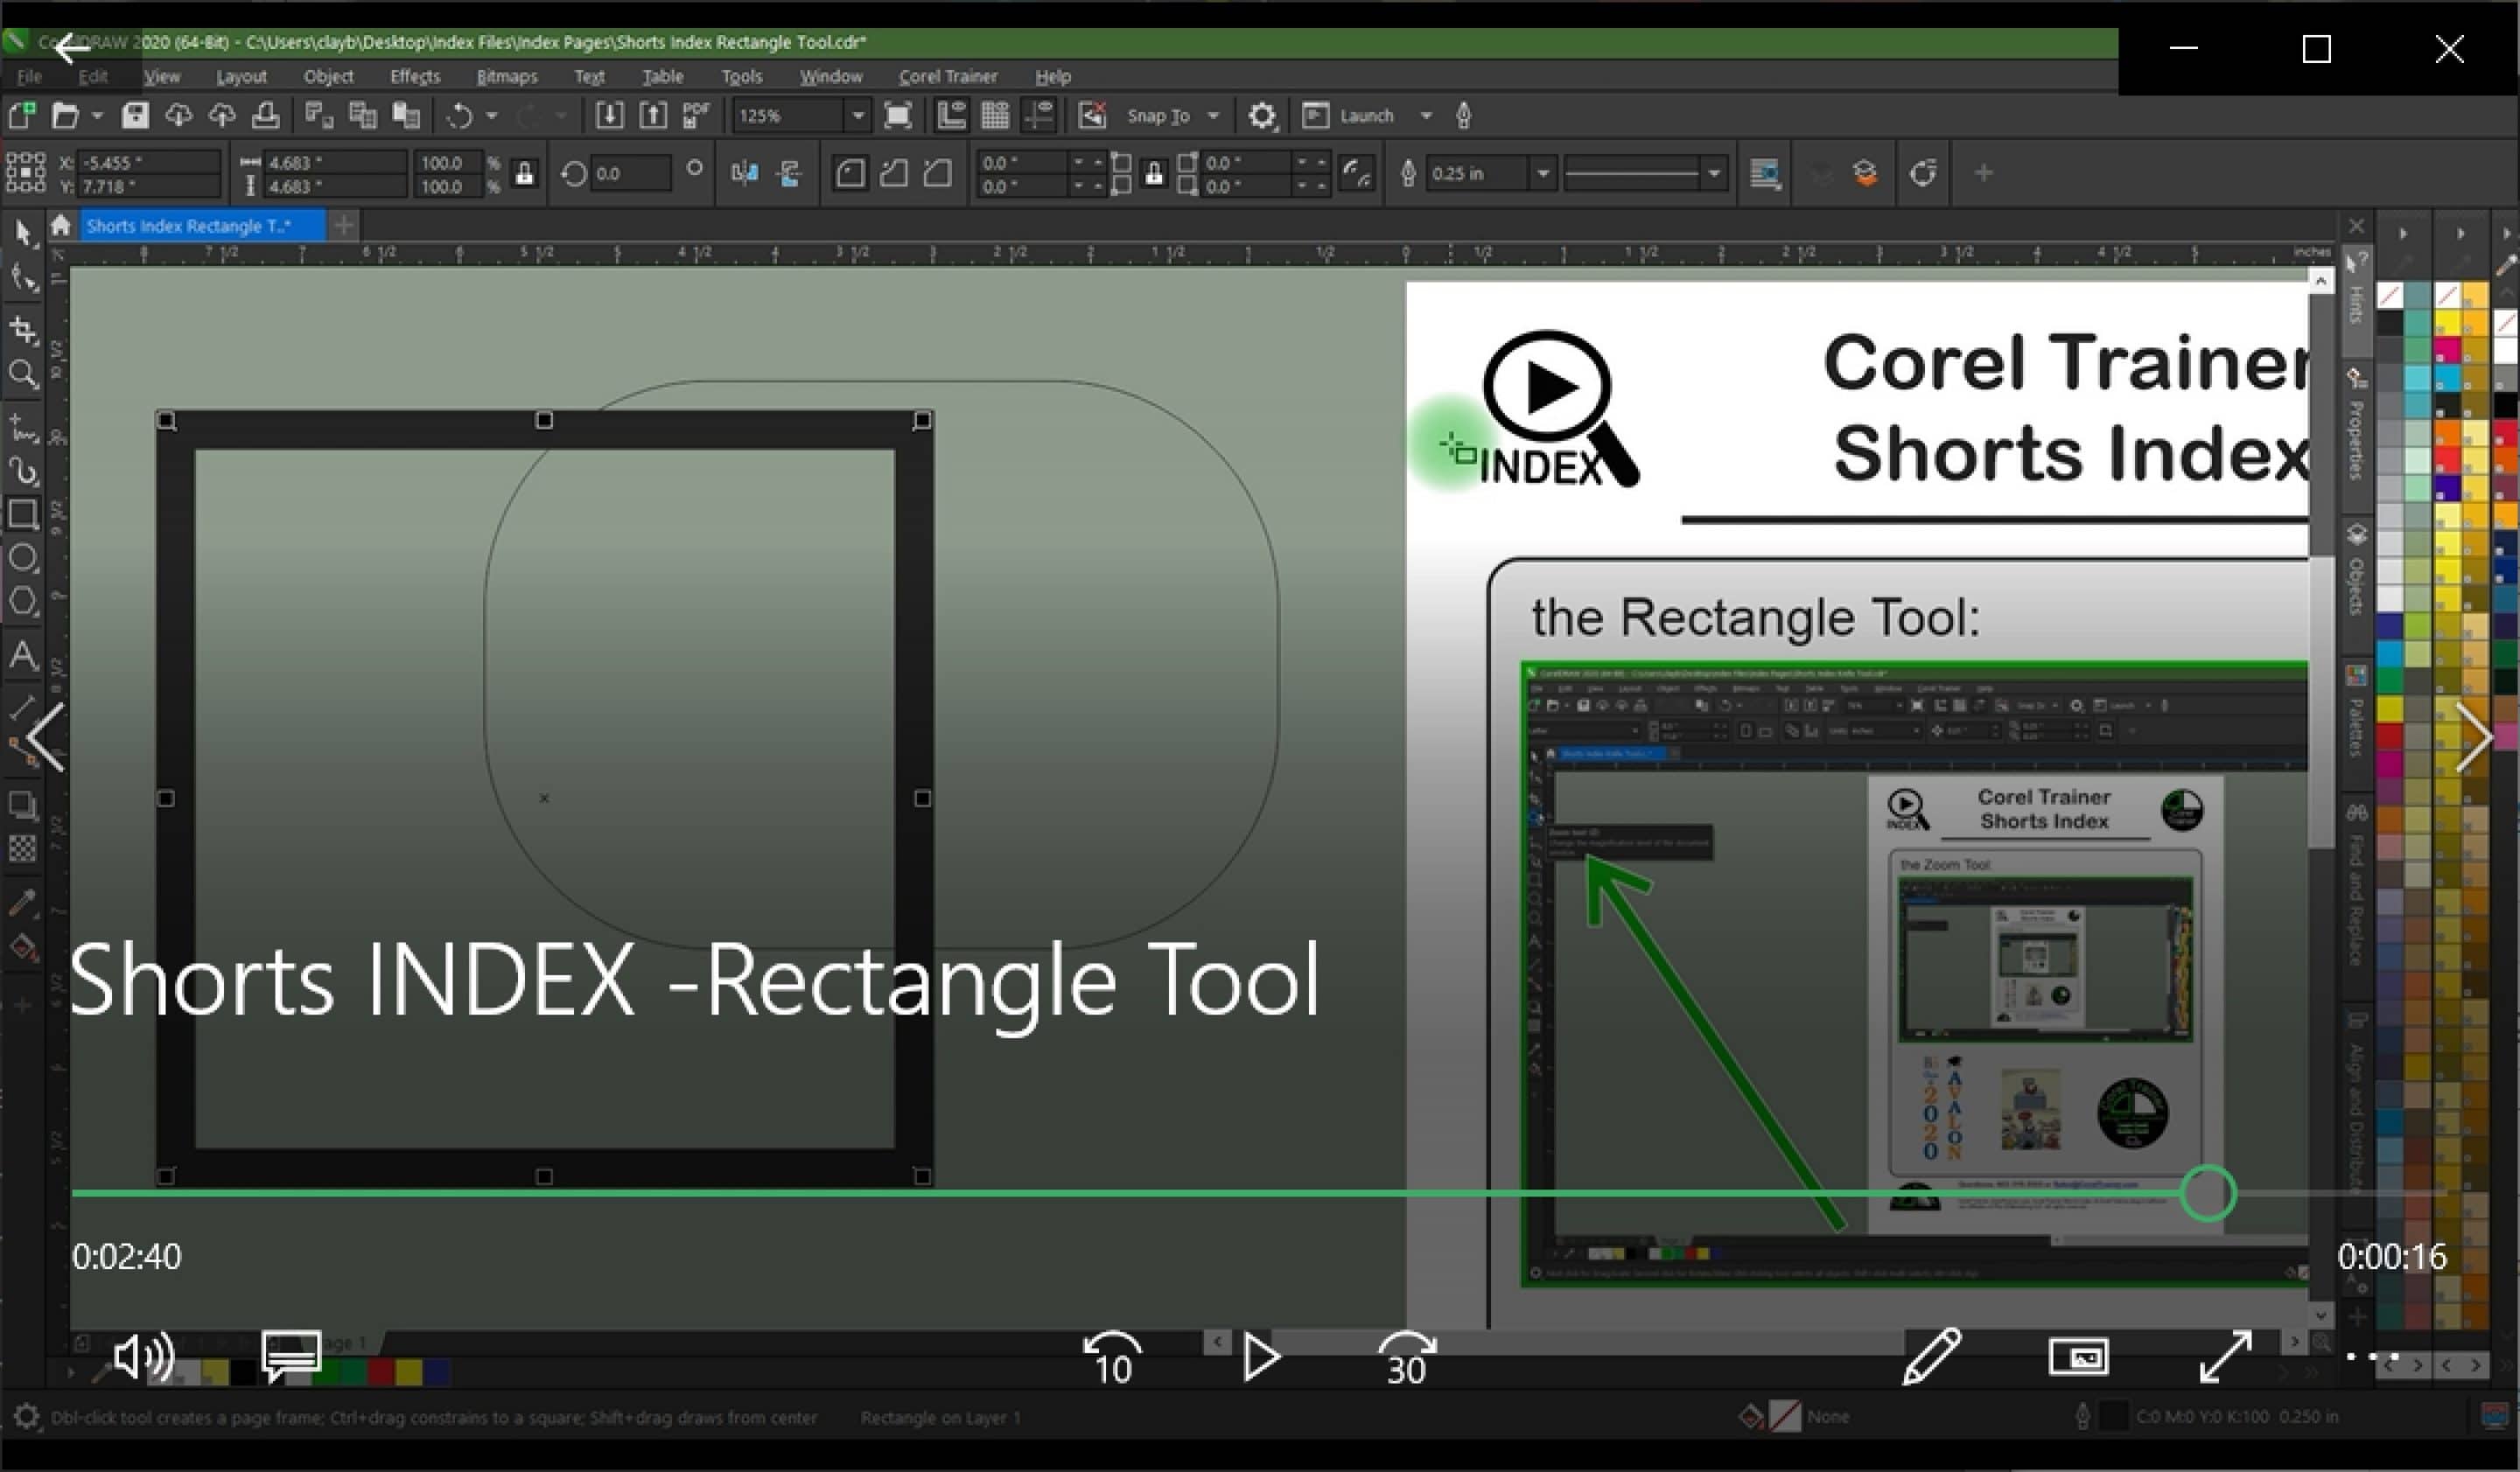The image size is (2520, 1472).
Task: Open the Object menu
Action: (x=328, y=76)
